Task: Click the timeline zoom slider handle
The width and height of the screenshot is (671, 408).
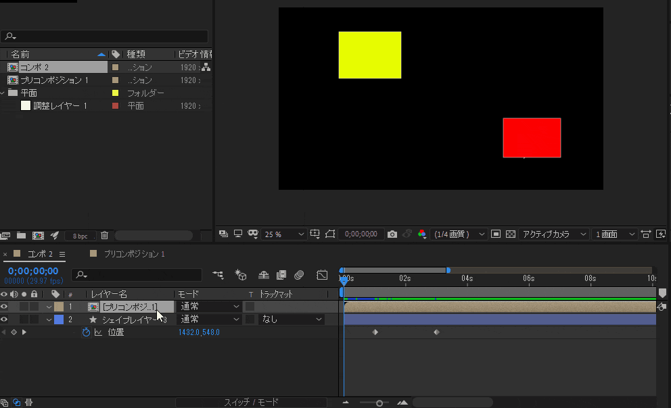Action: coord(379,403)
